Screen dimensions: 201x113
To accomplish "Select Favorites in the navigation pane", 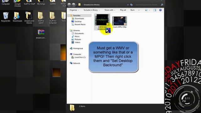I will click(77, 15).
